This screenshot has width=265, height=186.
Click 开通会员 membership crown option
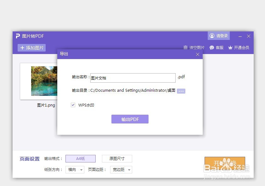coord(239,48)
